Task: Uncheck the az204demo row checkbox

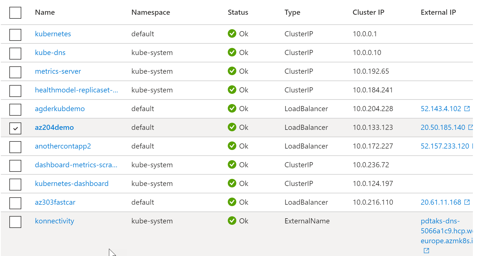Action: [x=15, y=128]
